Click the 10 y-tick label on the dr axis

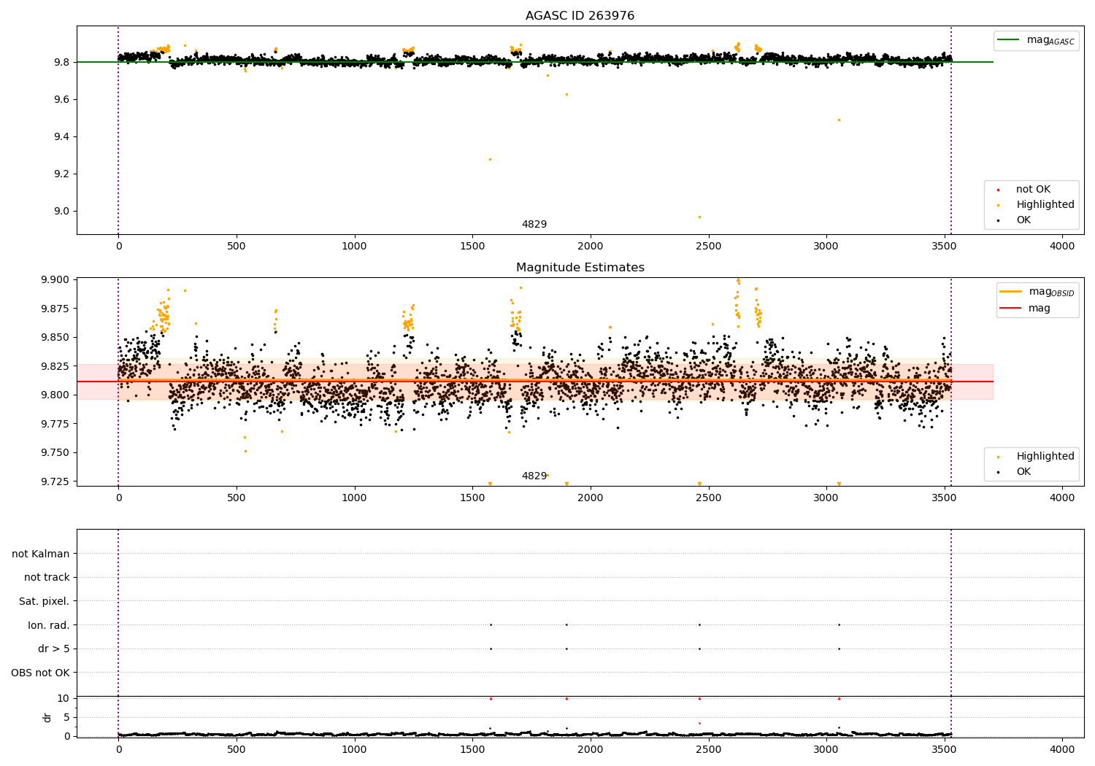64,698
